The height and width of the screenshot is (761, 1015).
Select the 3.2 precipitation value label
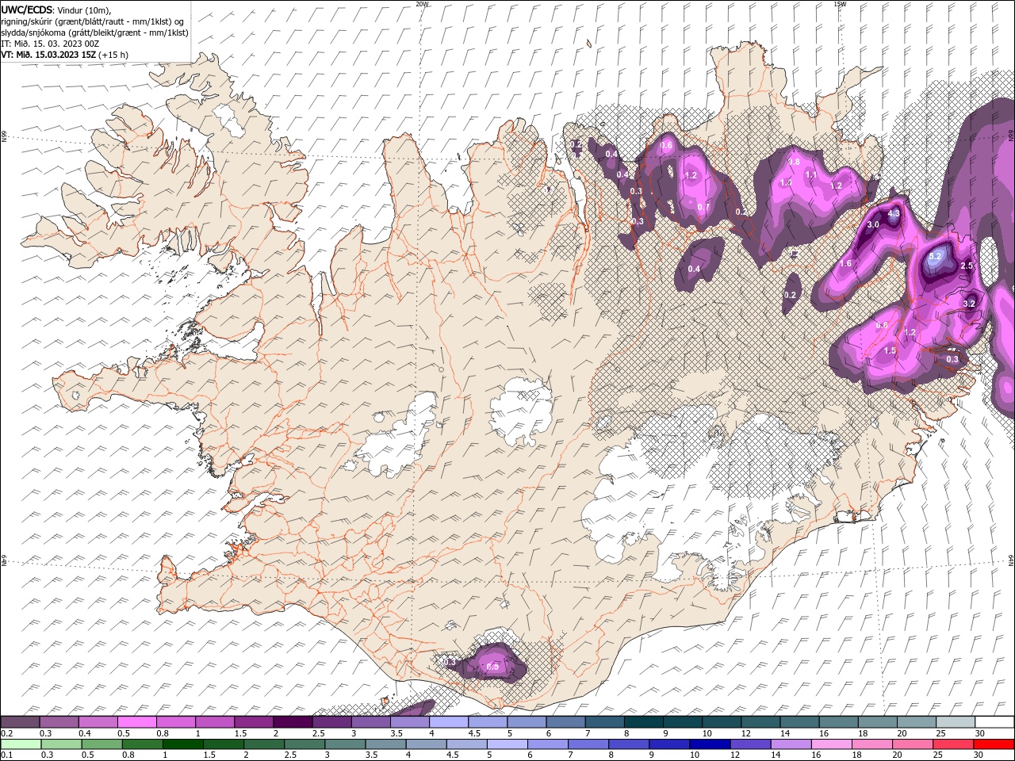[x=969, y=304]
